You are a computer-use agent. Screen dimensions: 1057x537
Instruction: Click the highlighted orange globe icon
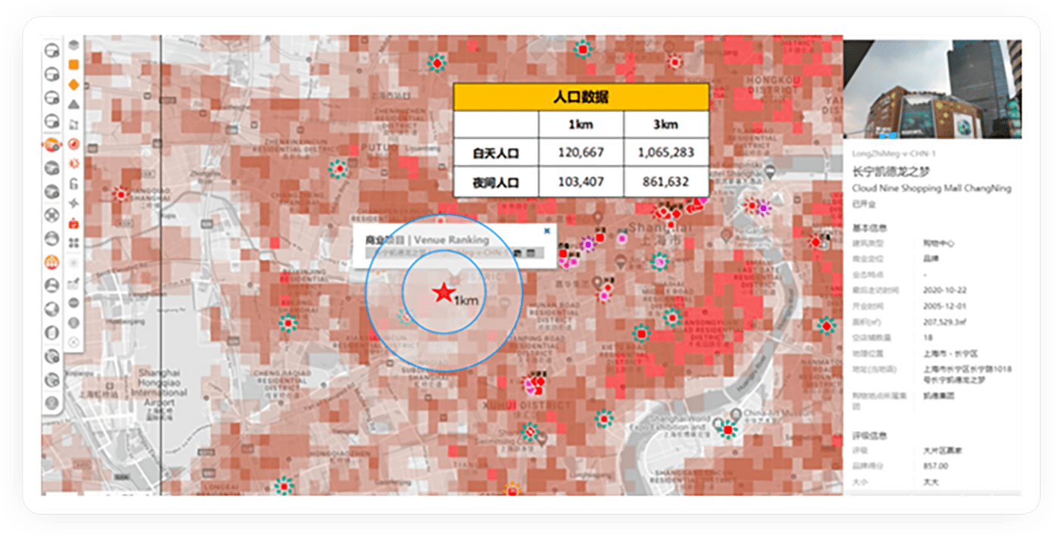click(x=52, y=144)
